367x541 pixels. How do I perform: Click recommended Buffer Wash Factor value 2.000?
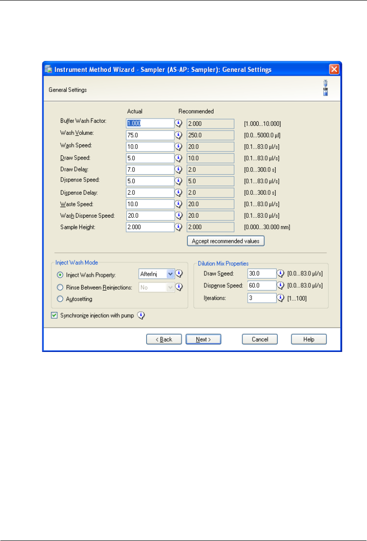point(210,123)
